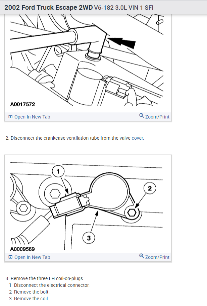
Task: Click the black arrow in tube diagram
Action: tap(121, 42)
